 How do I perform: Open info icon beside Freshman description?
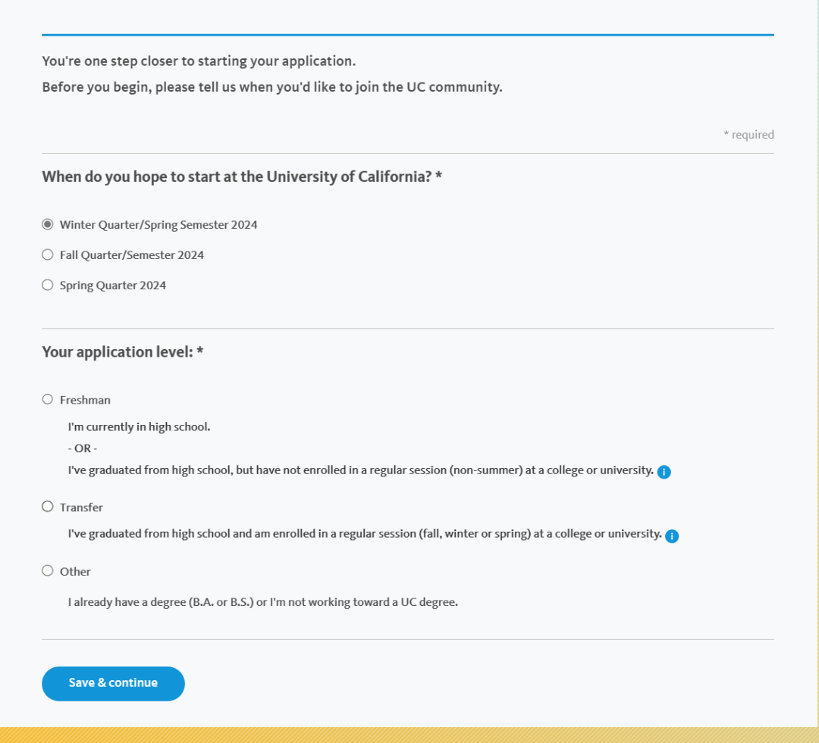[664, 472]
